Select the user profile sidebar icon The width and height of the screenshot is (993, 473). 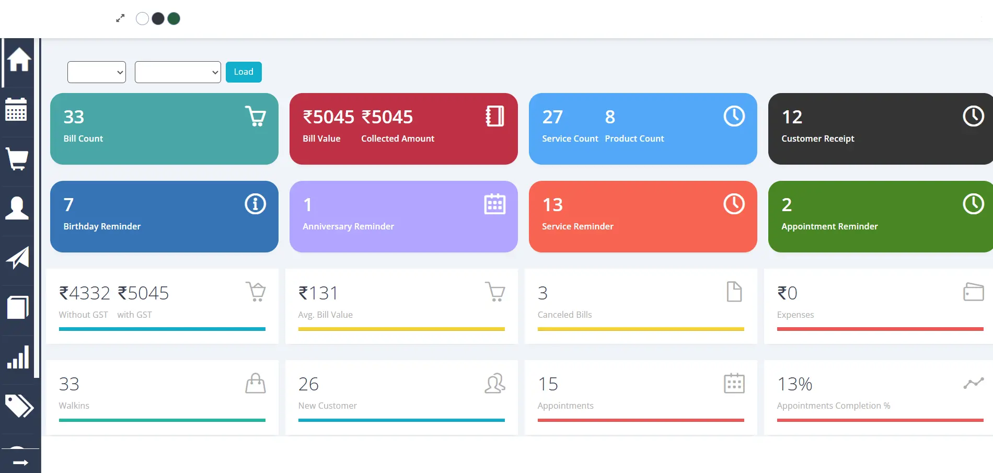[x=17, y=208]
